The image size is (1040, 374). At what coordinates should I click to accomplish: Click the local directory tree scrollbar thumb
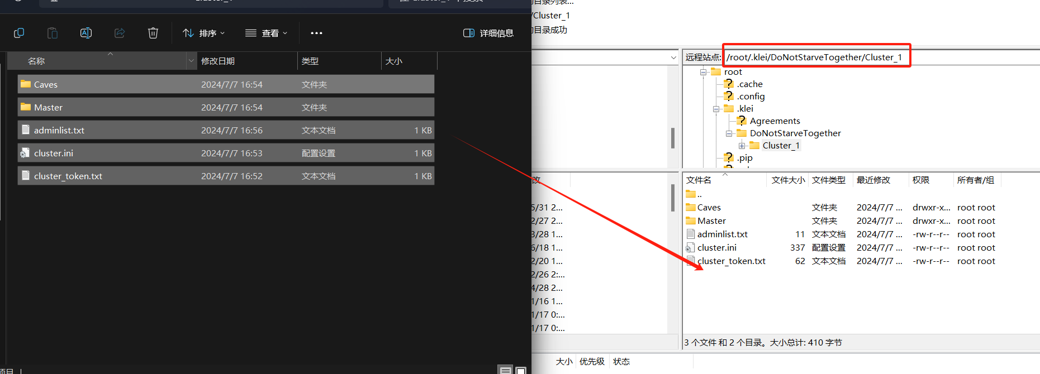[x=672, y=138]
